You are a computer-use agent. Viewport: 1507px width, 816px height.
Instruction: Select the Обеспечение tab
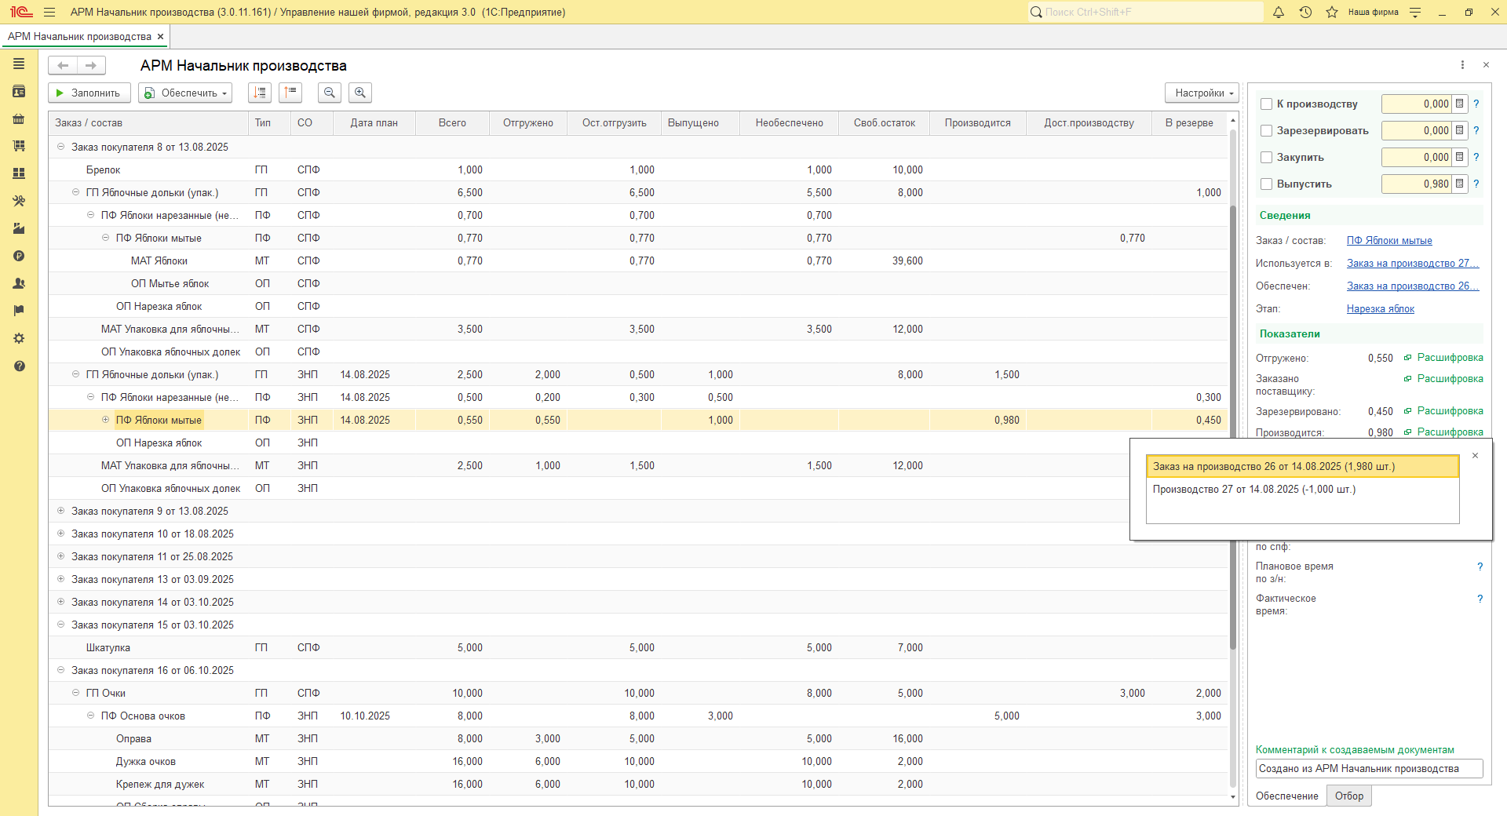pos(1286,796)
